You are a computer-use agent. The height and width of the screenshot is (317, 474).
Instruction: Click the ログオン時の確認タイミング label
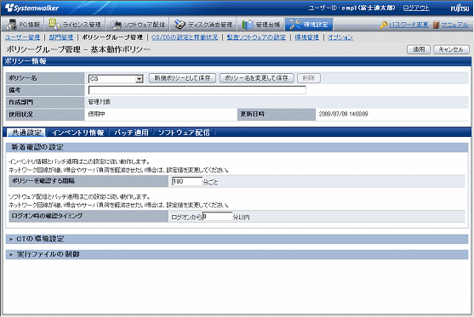coord(47,216)
